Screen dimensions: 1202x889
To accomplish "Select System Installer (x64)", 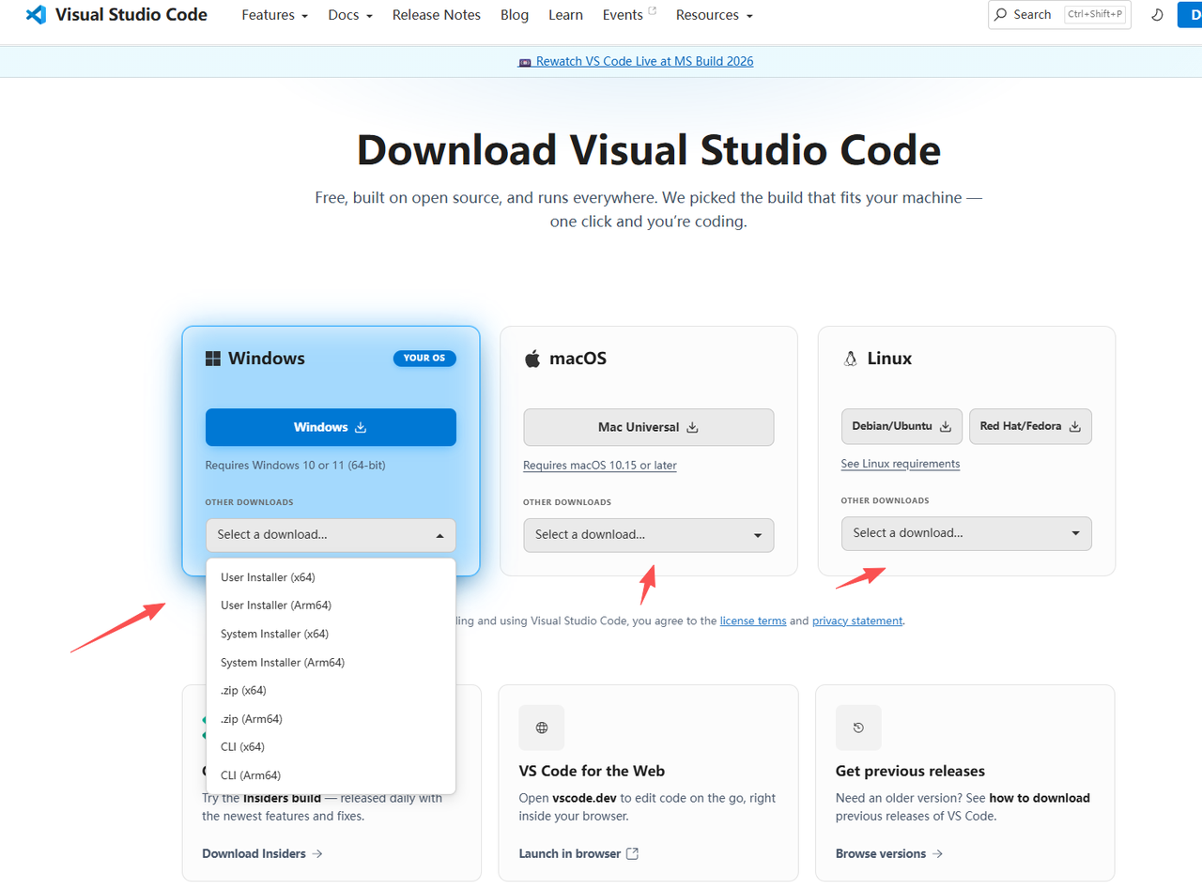I will click(331, 634).
